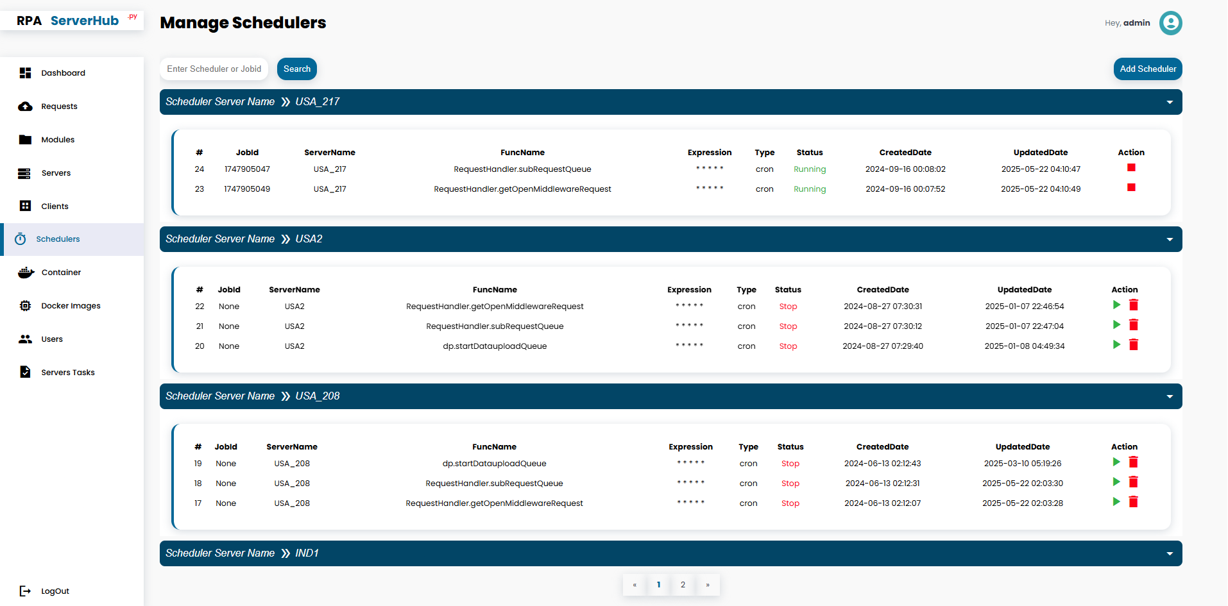1228x606 pixels.
Task: Expand the IND1 scheduler section
Action: 1170,554
